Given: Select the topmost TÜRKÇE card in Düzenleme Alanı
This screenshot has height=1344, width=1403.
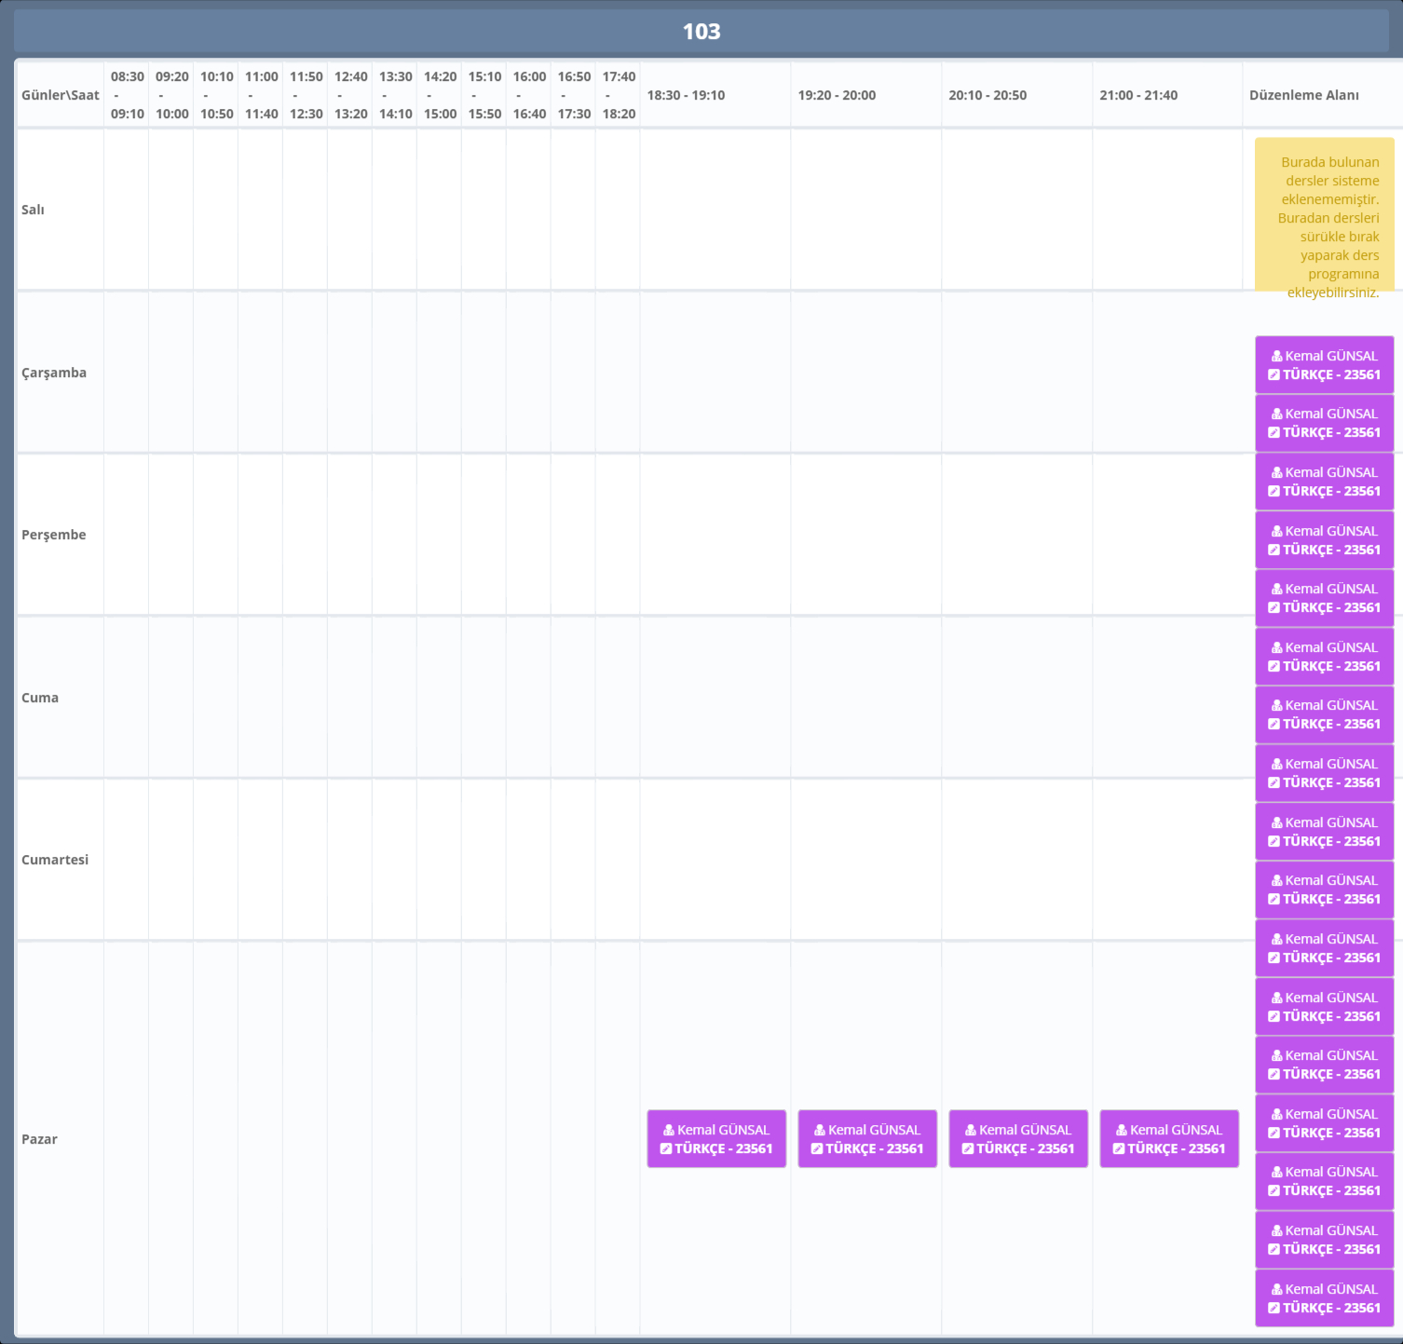Looking at the screenshot, I should (x=1324, y=365).
